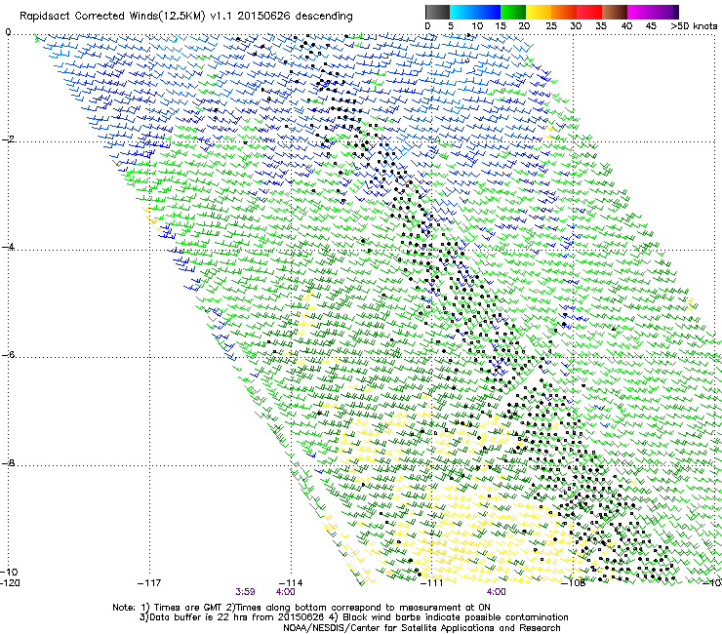Click the '-4' latitude axis label
The height and width of the screenshot is (634, 722).
[9, 247]
